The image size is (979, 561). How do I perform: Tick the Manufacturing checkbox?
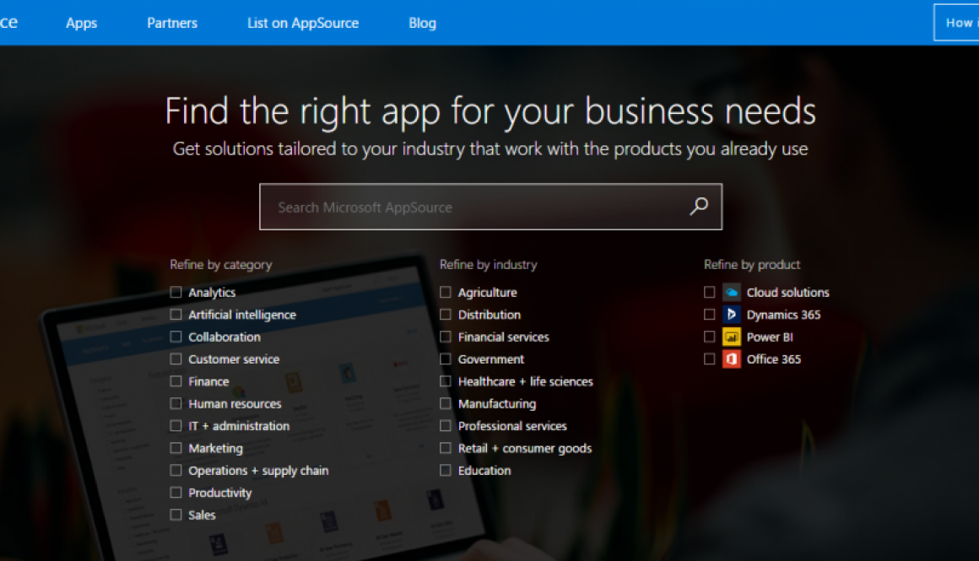pyautogui.click(x=445, y=404)
